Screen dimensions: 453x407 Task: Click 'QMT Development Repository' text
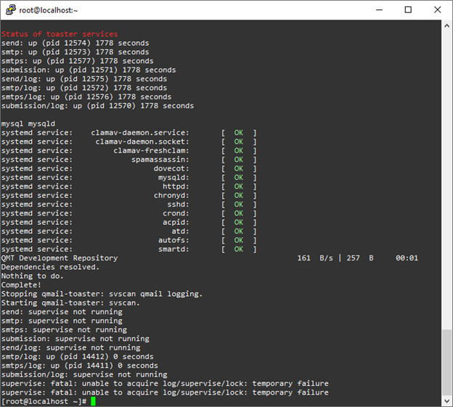[60, 258]
